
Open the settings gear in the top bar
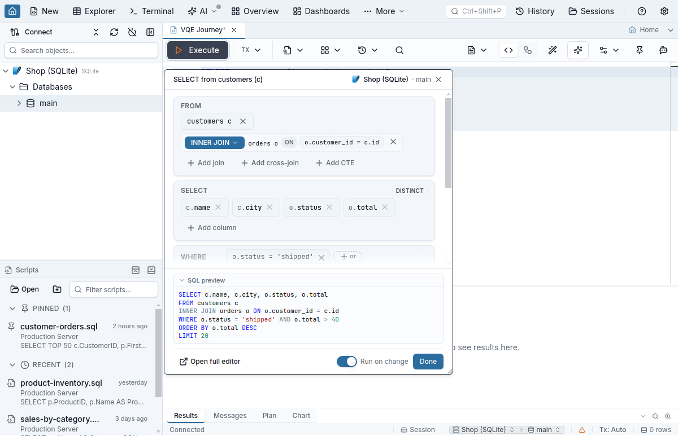click(664, 11)
